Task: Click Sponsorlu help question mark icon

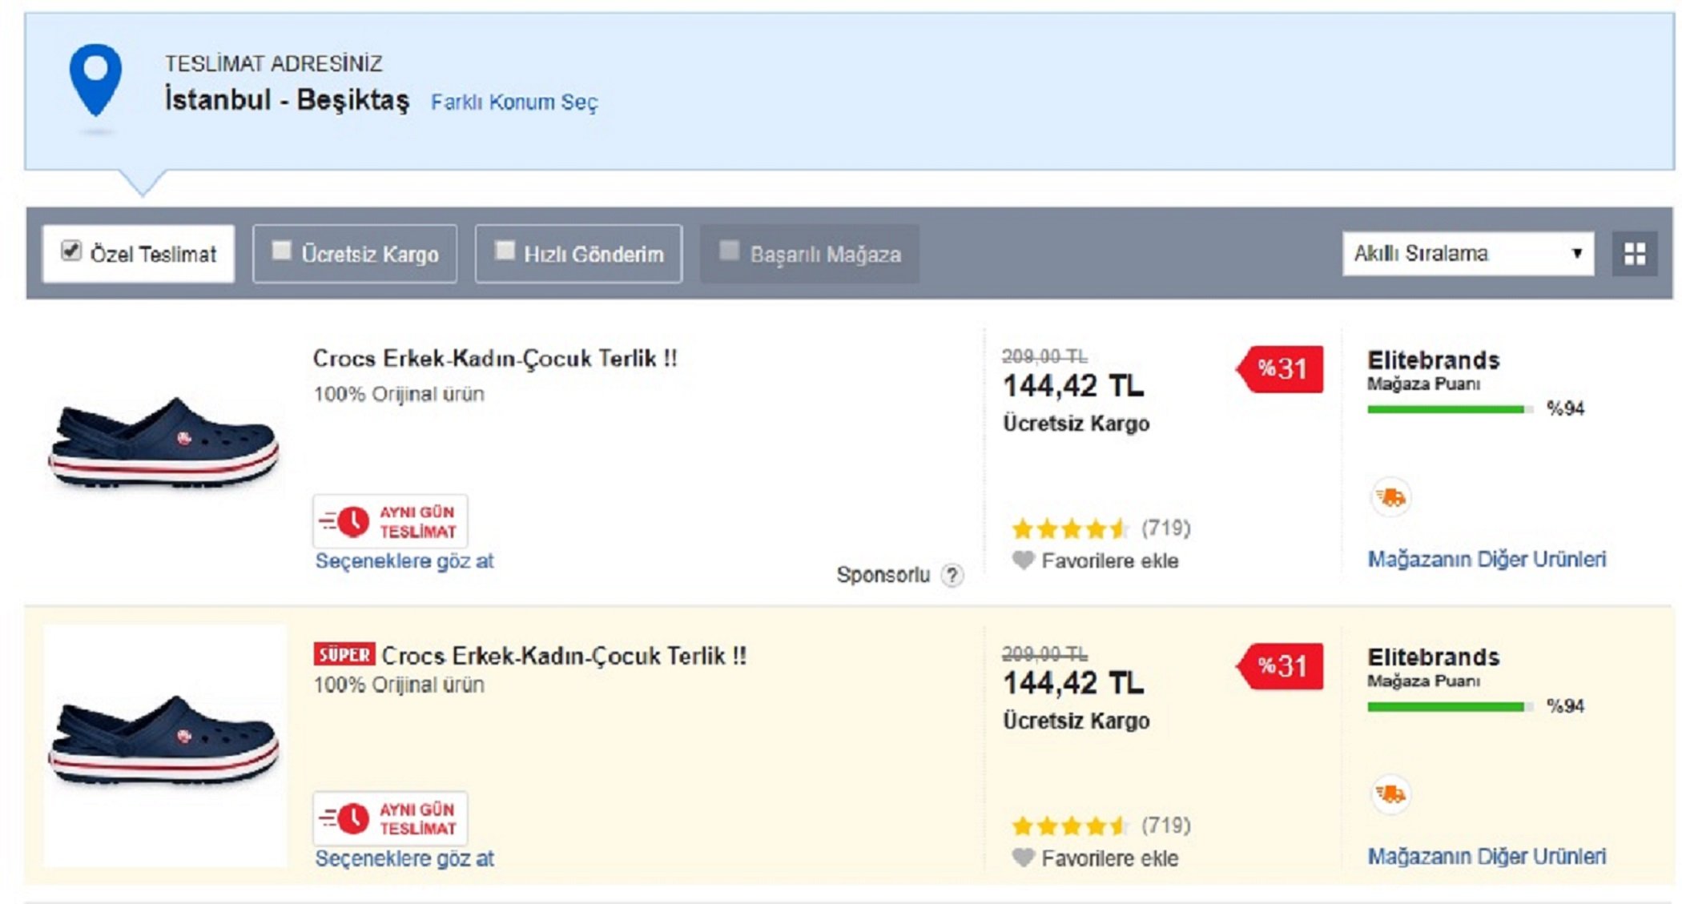Action: [952, 575]
